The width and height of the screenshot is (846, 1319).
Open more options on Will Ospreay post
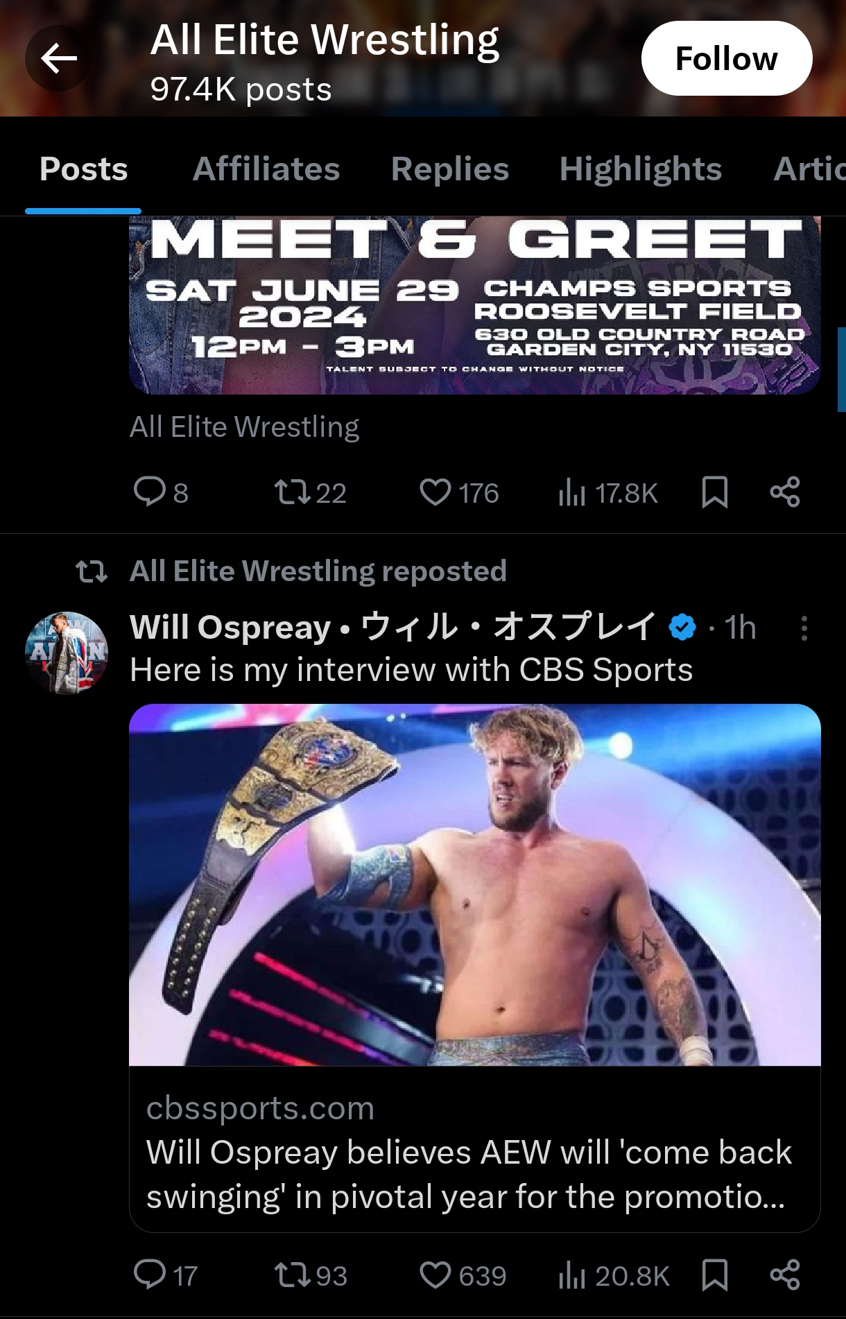(804, 628)
